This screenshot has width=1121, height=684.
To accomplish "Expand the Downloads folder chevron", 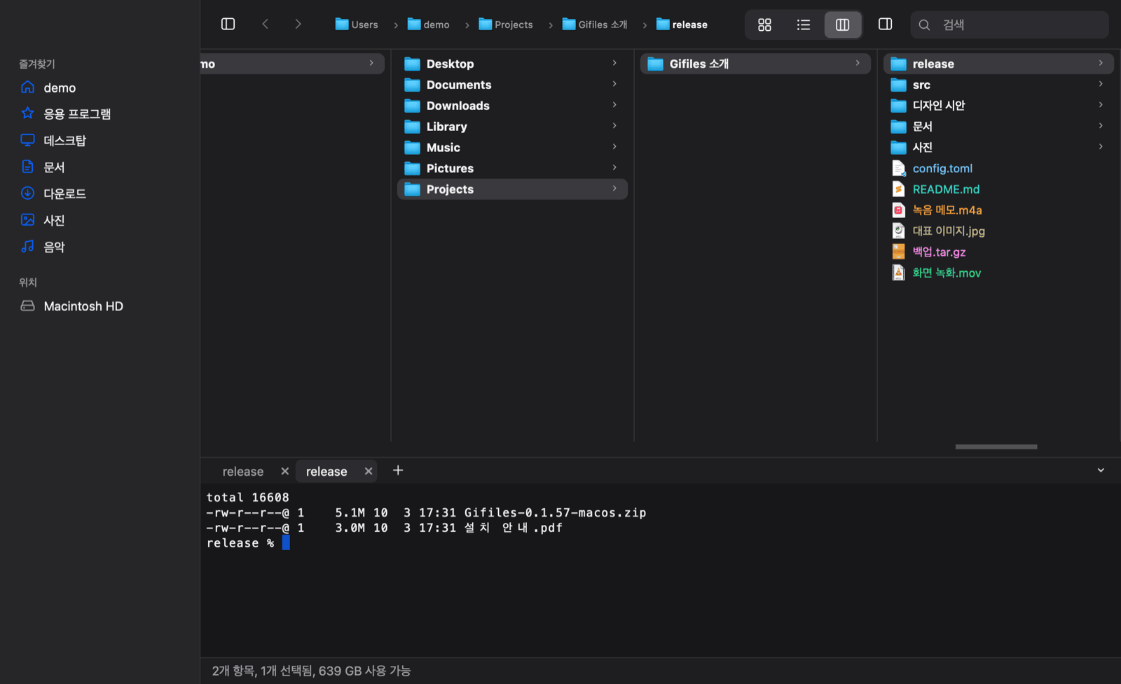I will point(614,105).
